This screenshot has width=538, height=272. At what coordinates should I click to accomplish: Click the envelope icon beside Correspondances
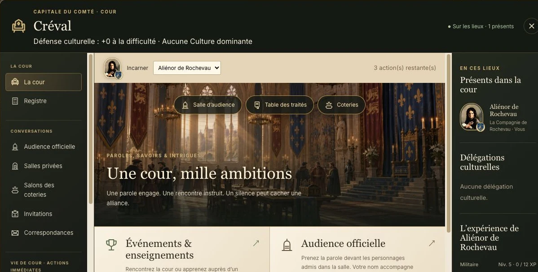(x=15, y=233)
